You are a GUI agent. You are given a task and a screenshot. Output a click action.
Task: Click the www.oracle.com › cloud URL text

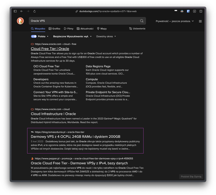pyautogui.click(x=52, y=109)
